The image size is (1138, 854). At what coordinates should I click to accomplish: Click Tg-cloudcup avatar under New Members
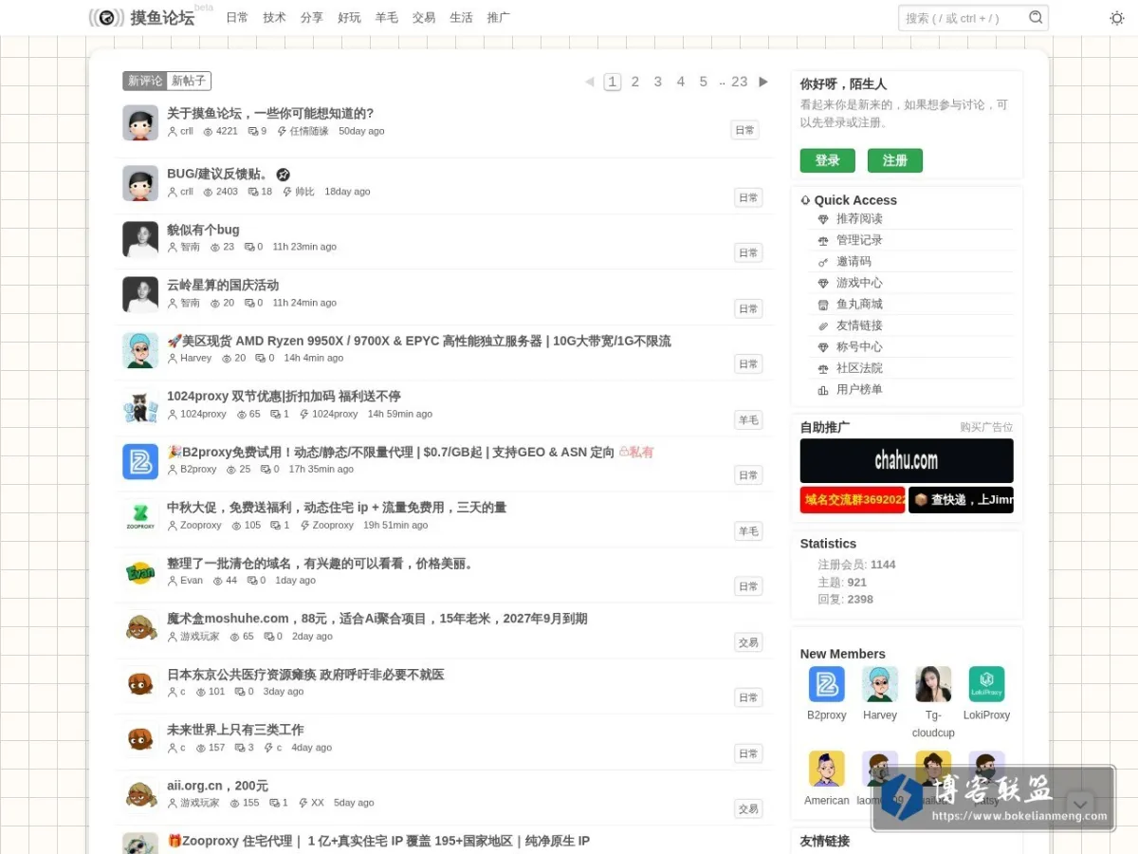[x=933, y=684]
